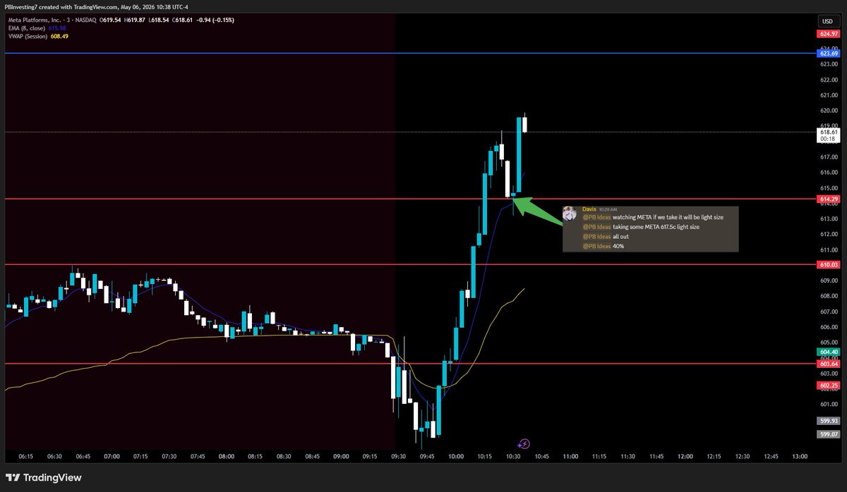The width and height of the screenshot is (847, 492).
Task: Click Davis's avatar in the chat overlay
Action: (570, 212)
